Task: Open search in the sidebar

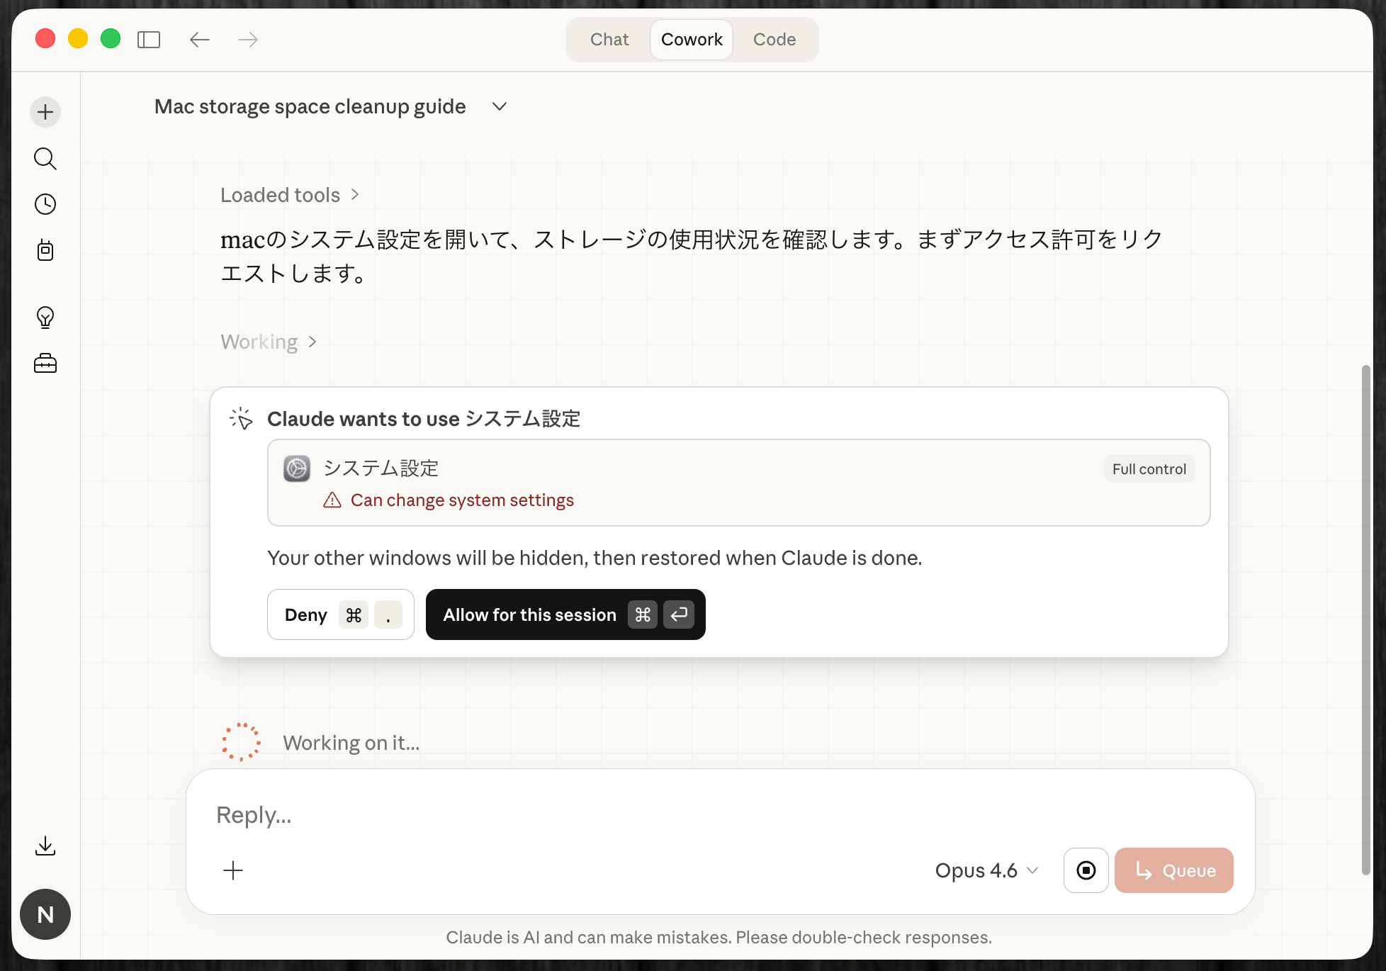Action: pos(45,158)
